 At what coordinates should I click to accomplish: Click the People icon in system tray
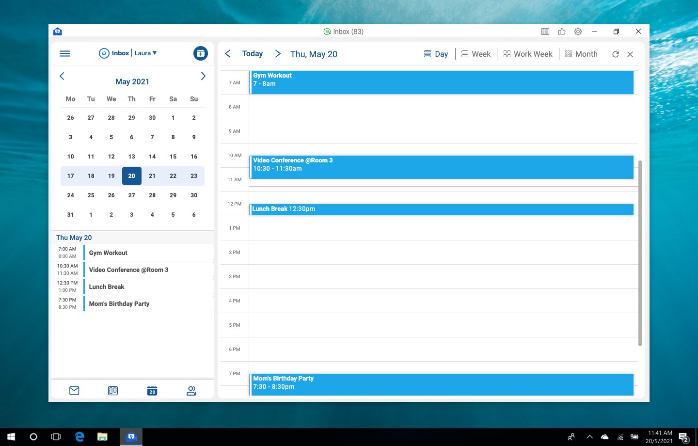571,437
